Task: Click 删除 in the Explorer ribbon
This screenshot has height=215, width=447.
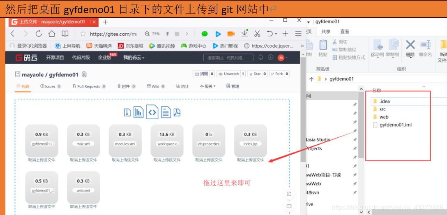Action: point(410,49)
